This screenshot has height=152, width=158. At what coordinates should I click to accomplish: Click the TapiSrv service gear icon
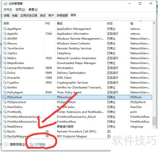point(5,53)
